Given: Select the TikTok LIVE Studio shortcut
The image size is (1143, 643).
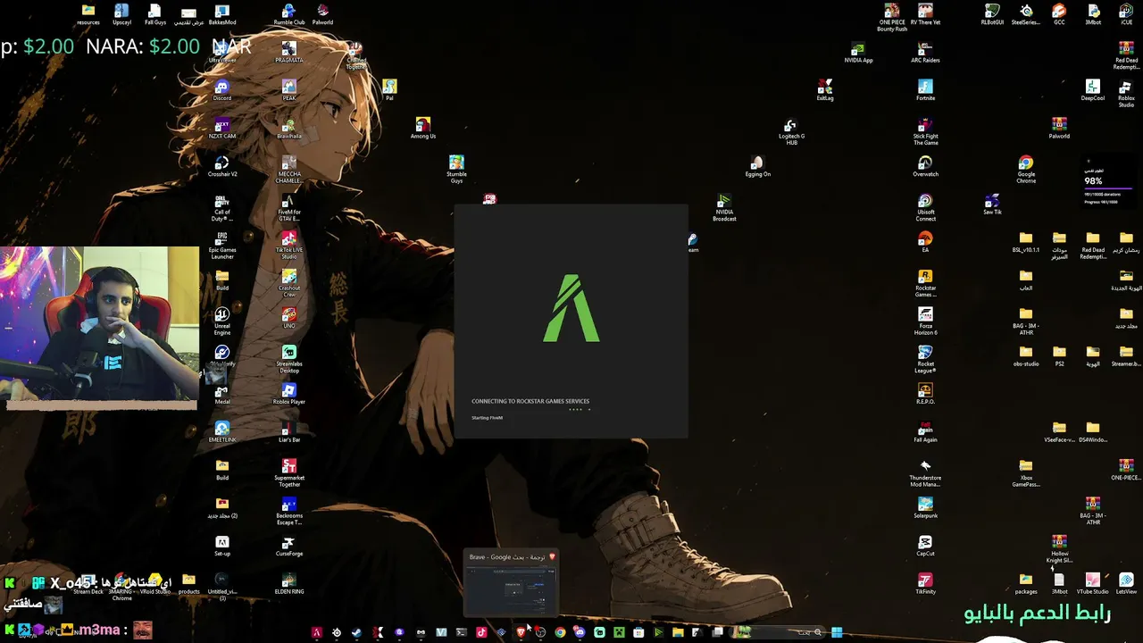Looking at the screenshot, I should click(289, 245).
